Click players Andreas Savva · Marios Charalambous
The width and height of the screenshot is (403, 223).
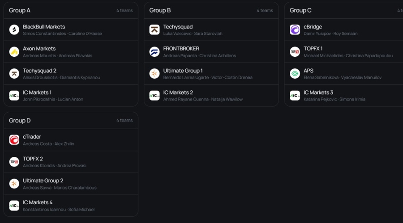[x=60, y=188]
